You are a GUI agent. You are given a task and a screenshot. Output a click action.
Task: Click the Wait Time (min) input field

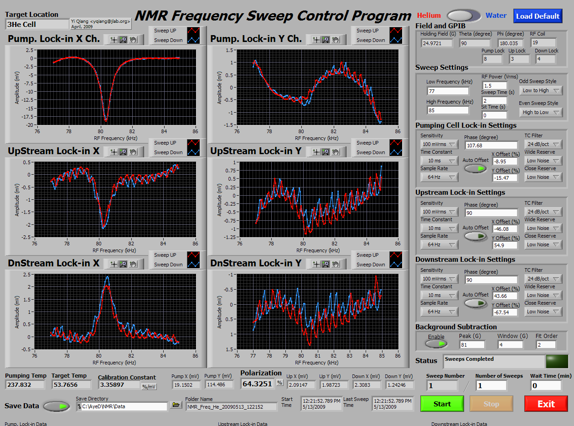[x=546, y=385]
